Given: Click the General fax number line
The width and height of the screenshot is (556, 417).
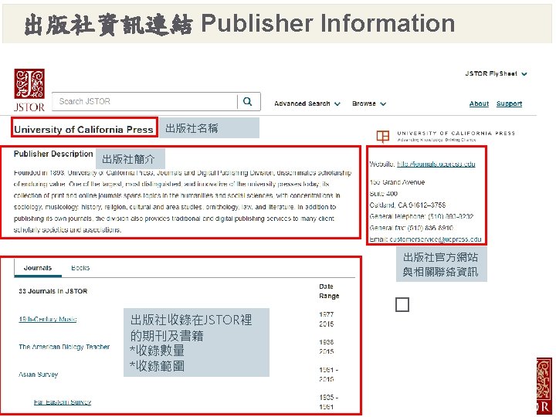Looking at the screenshot, I should point(412,228).
